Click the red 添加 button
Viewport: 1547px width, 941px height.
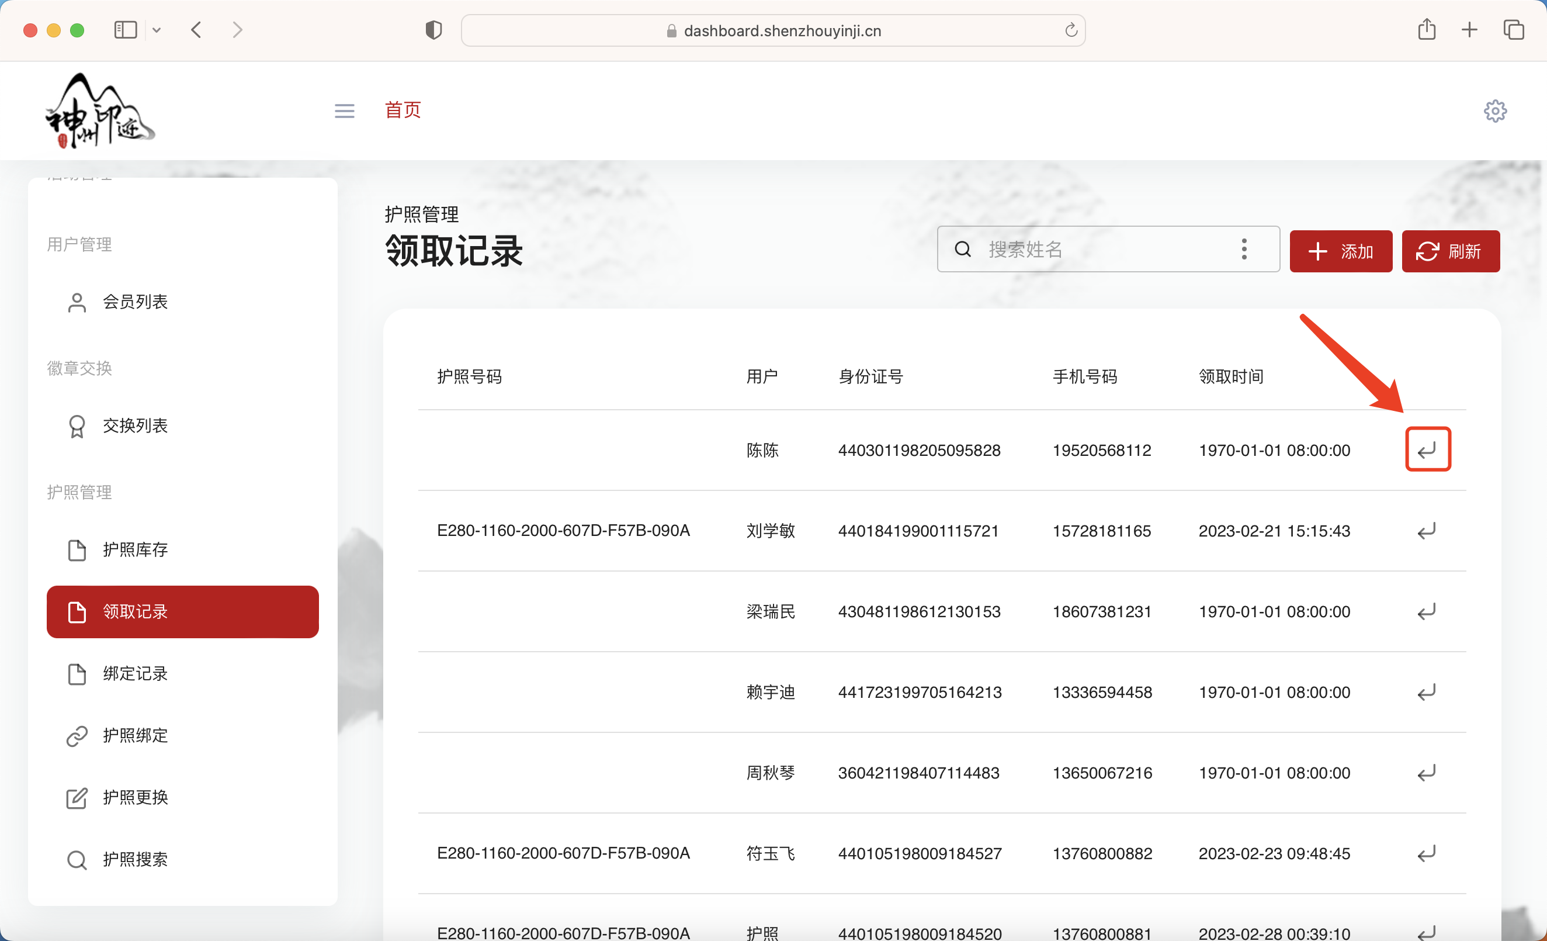pyautogui.click(x=1340, y=251)
